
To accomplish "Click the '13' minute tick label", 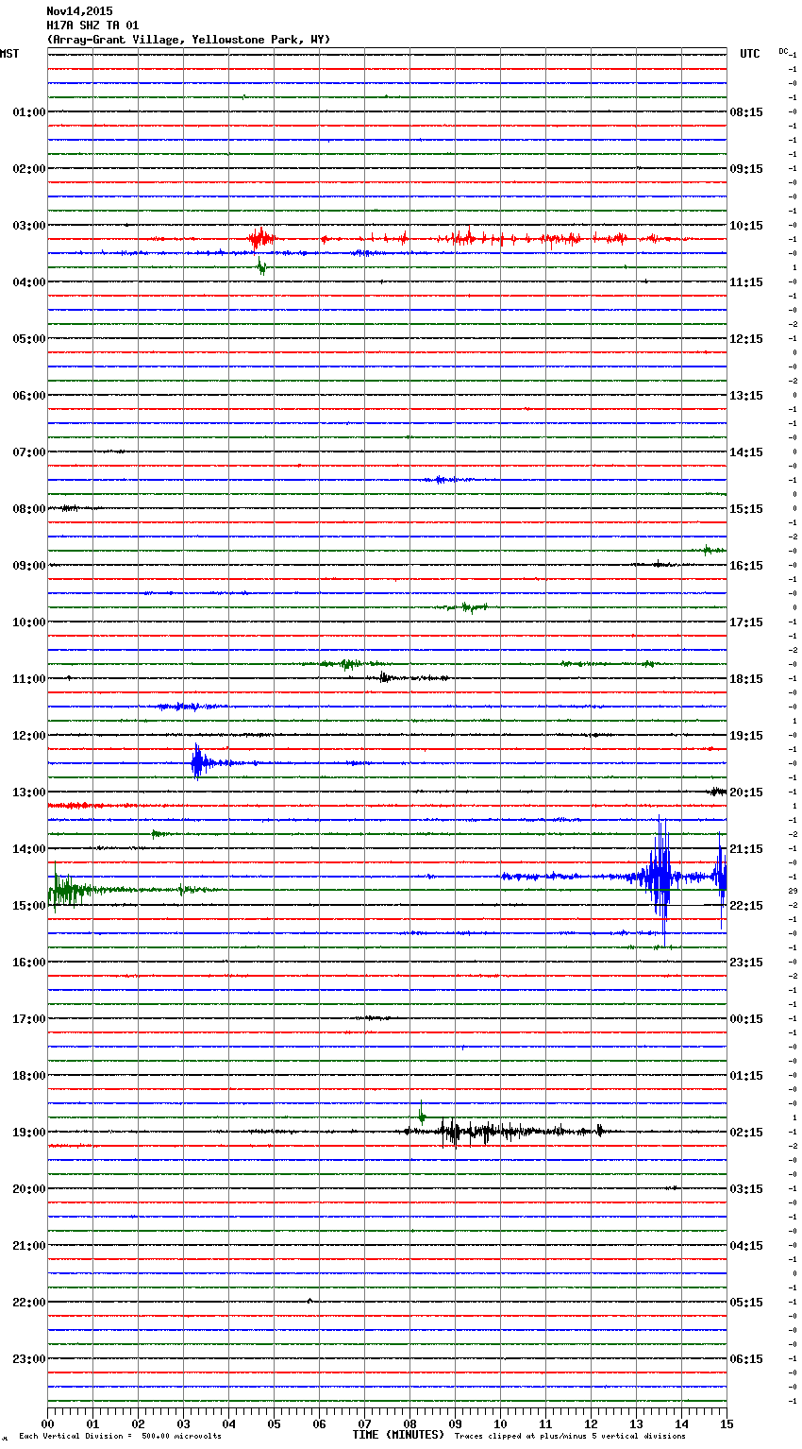I will click(x=636, y=1423).
